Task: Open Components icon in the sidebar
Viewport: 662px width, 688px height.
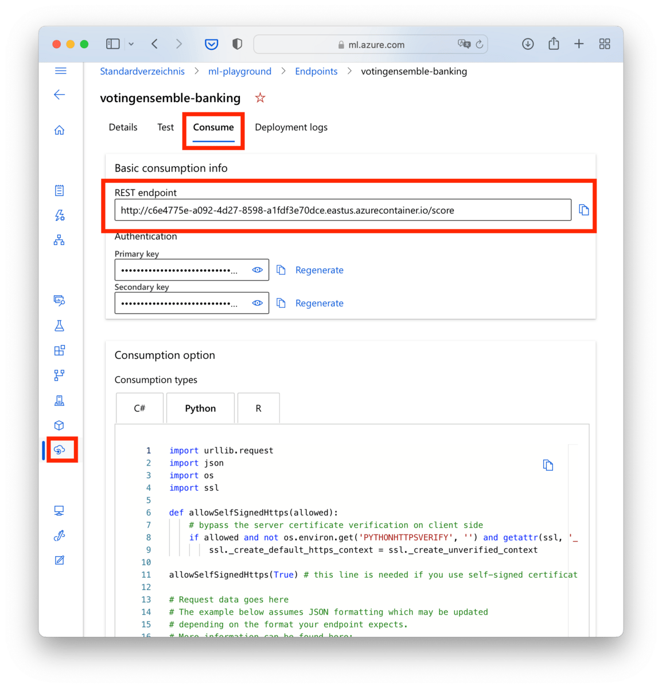Action: click(60, 350)
